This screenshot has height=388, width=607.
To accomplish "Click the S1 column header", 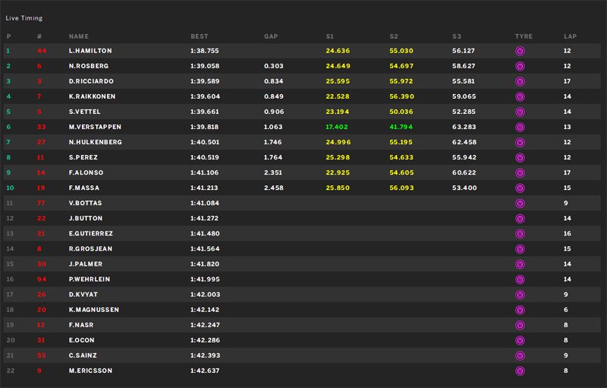I will click(329, 36).
